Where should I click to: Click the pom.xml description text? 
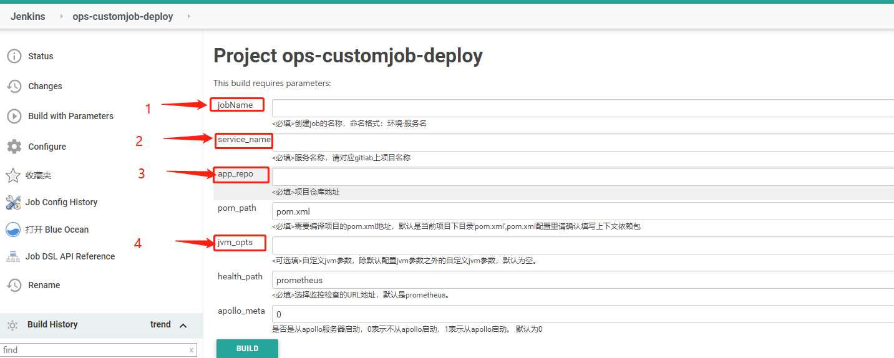click(456, 226)
